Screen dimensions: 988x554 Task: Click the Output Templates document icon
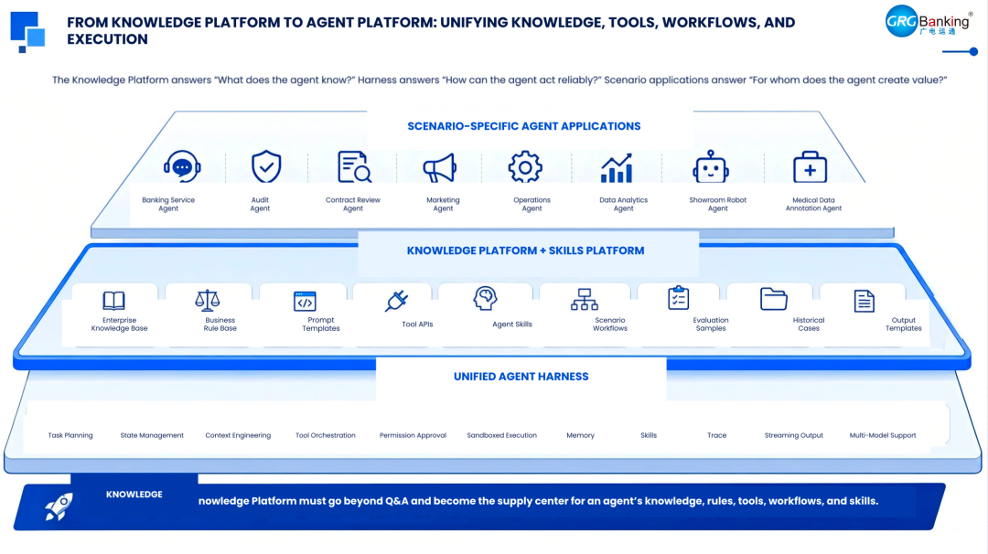[x=864, y=301]
